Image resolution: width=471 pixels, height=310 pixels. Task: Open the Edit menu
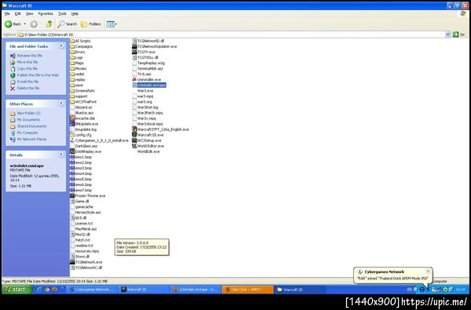[18, 14]
